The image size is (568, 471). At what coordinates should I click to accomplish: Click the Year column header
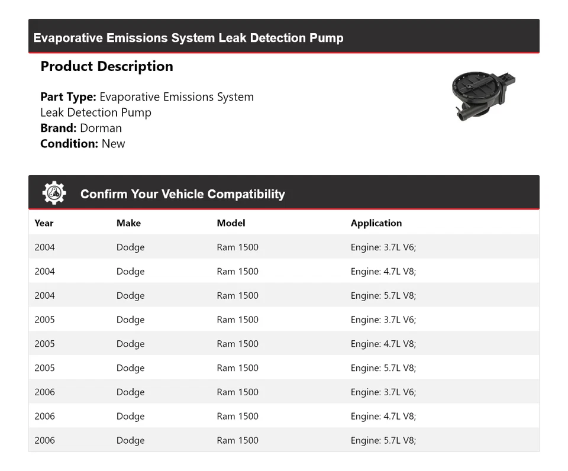coord(44,223)
